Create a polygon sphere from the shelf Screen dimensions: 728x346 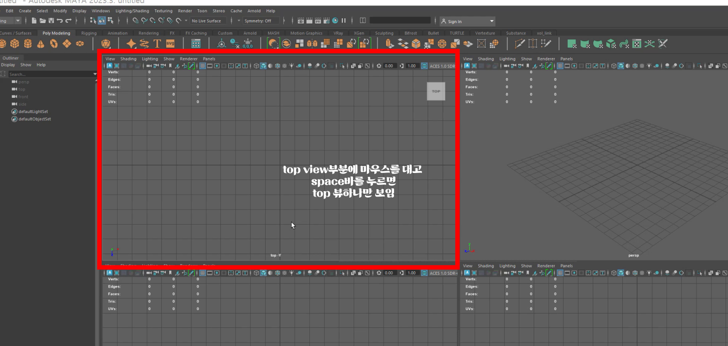tap(3, 44)
